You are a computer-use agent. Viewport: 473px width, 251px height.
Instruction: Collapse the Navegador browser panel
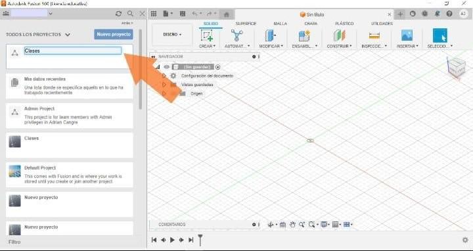tap(153, 57)
